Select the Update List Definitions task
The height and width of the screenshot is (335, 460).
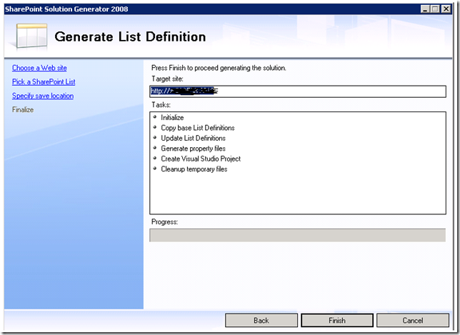pyautogui.click(x=193, y=138)
